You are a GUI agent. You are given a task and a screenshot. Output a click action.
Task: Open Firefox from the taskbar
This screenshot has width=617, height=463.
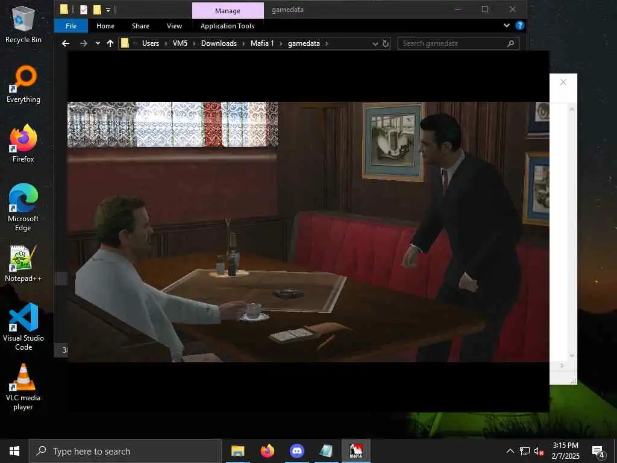pos(267,451)
